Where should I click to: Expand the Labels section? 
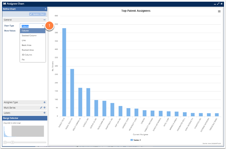(44, 113)
